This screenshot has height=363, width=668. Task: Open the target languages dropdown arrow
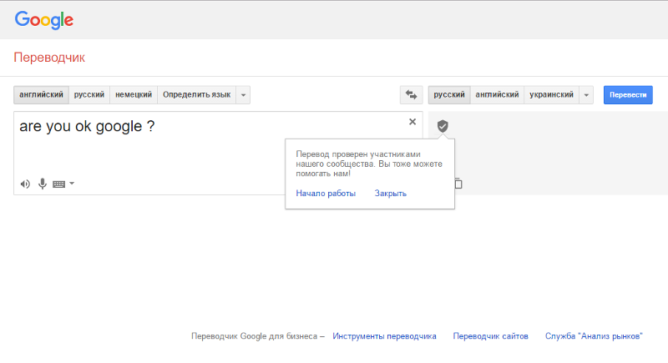(x=586, y=95)
